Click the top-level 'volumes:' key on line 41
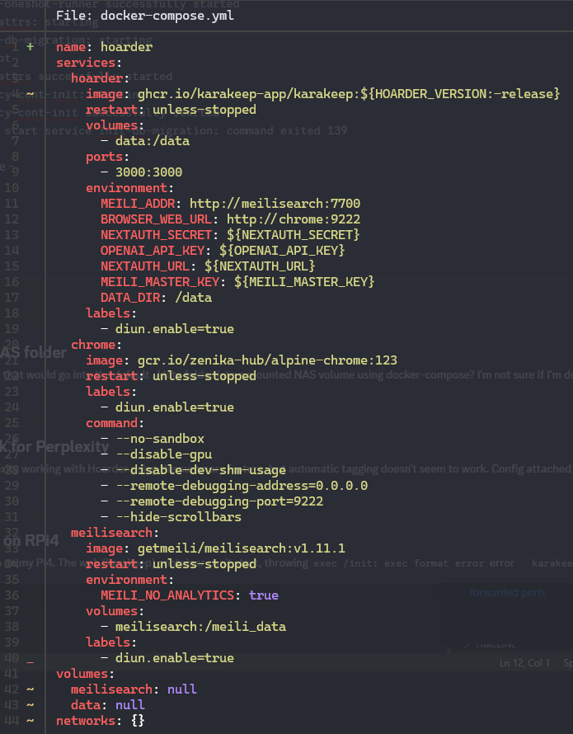This screenshot has height=734, width=573. [85, 674]
